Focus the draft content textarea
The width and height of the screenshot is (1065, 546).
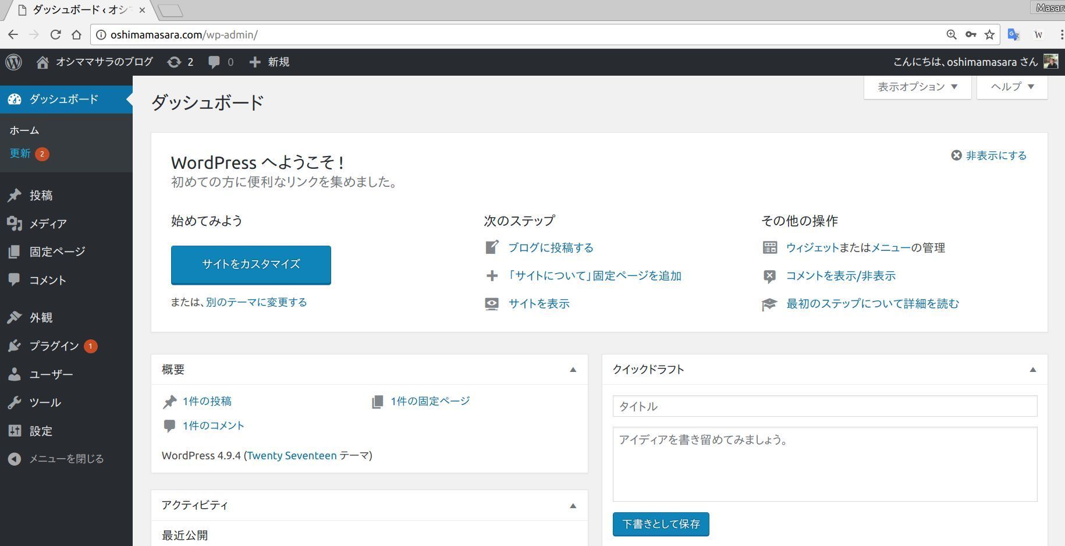825,464
